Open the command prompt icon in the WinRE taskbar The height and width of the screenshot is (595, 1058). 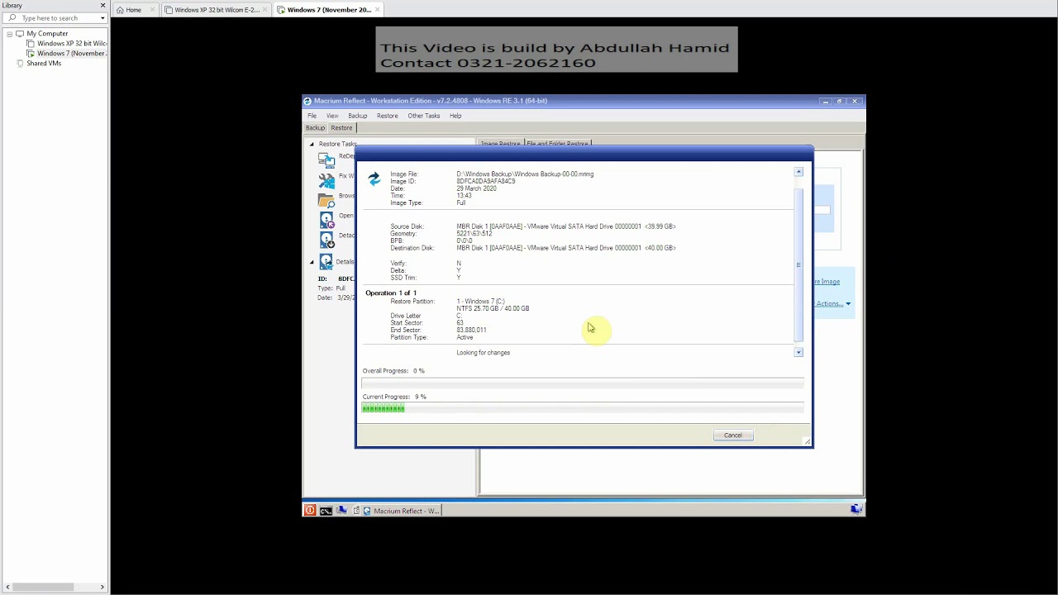(326, 511)
